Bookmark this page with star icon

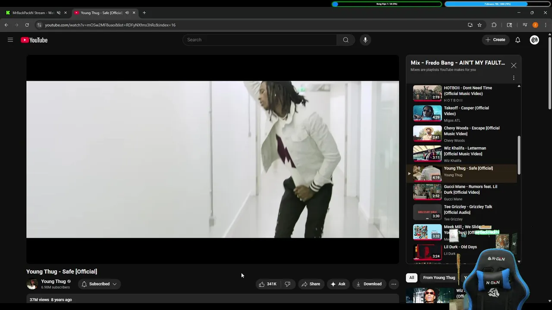point(480,25)
